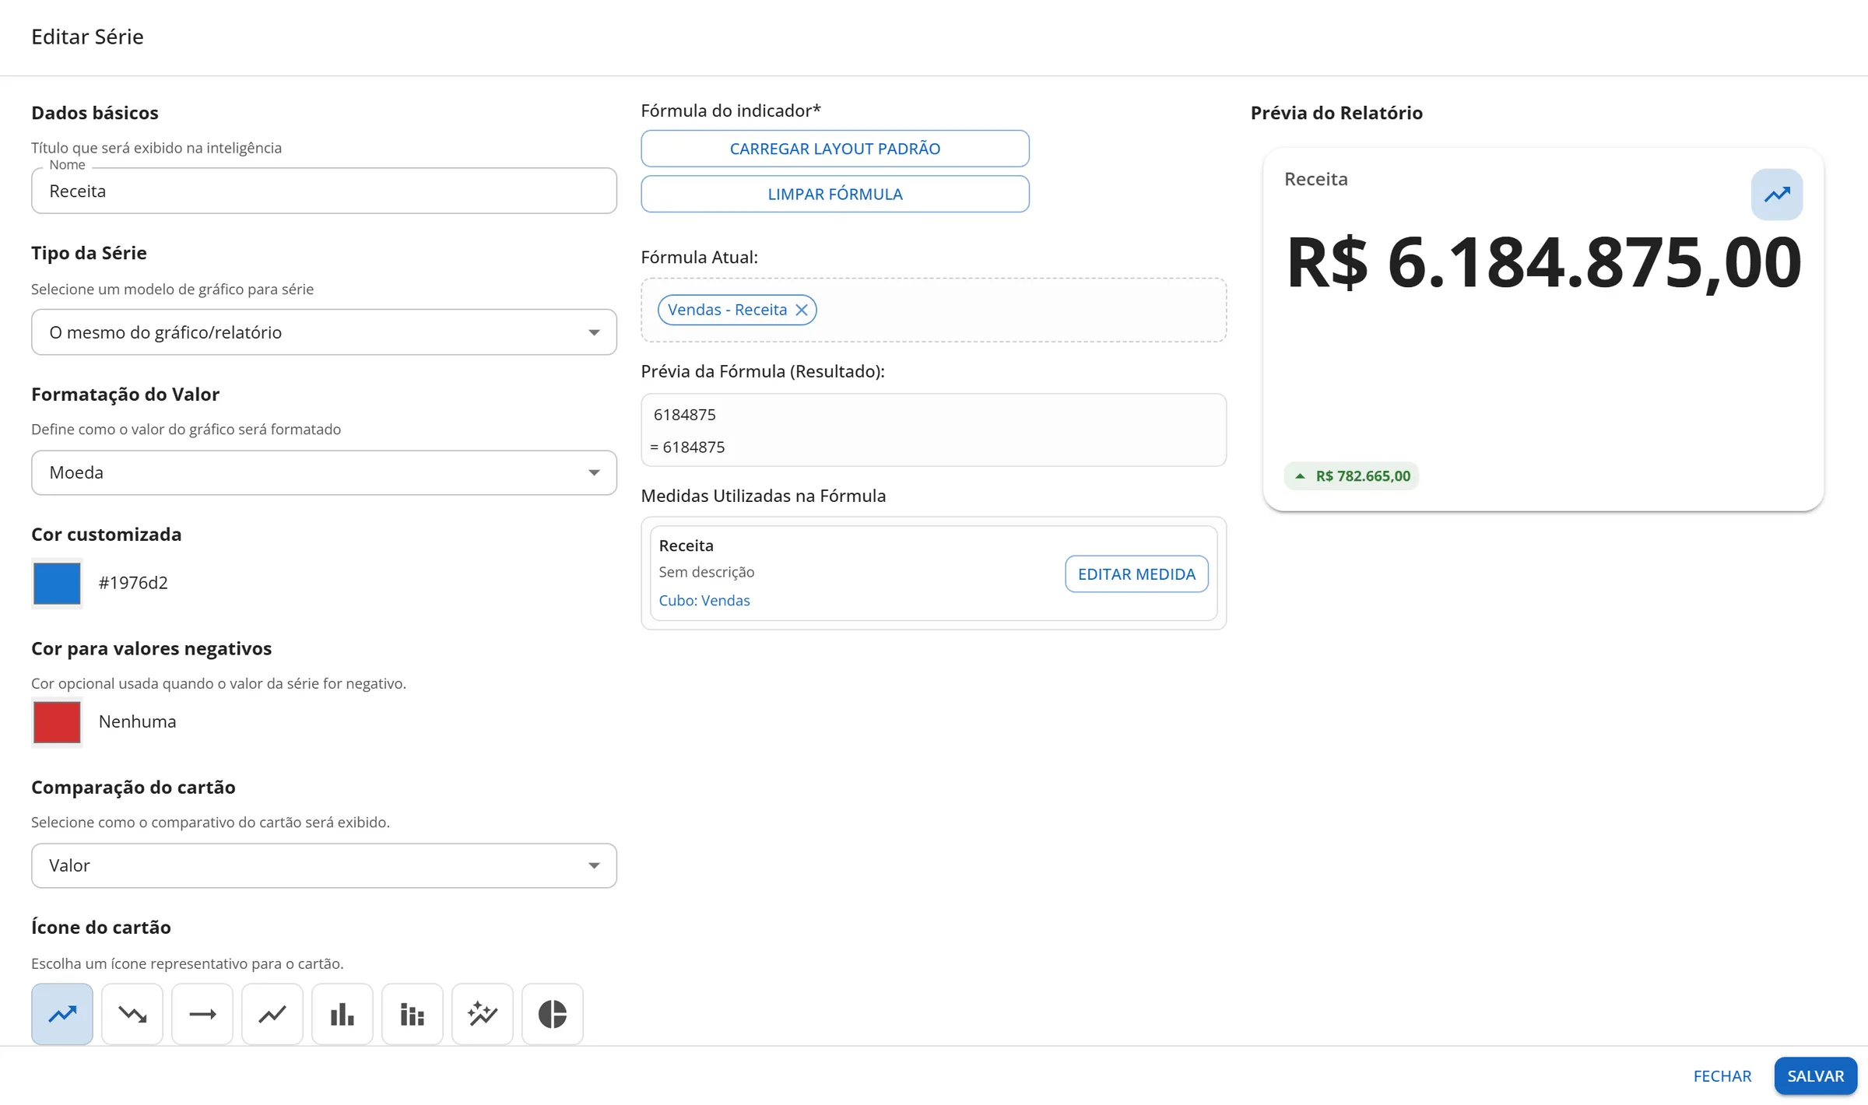The image size is (1868, 1105).
Task: Open the blue custom color swatch
Action: 57,583
